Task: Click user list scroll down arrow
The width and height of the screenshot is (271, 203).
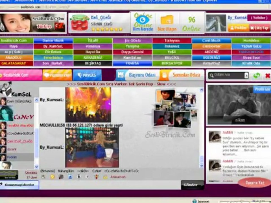Action: coord(36,167)
